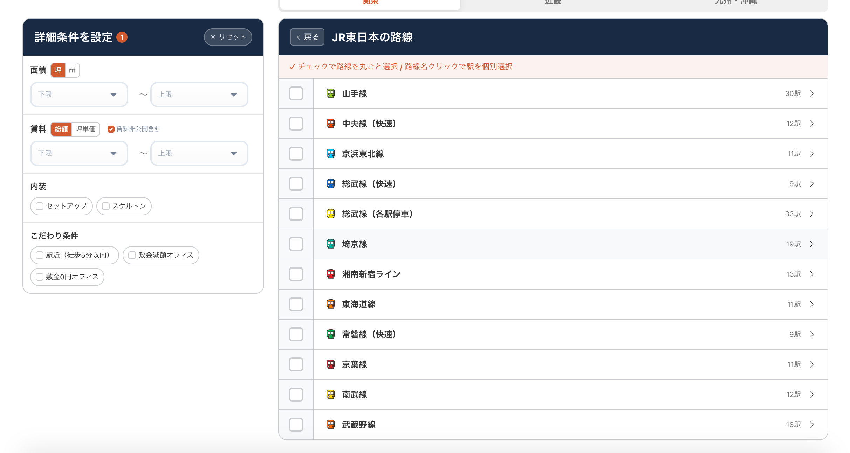This screenshot has height=453, width=850.
Task: Click the リセット button
Action: pos(228,37)
